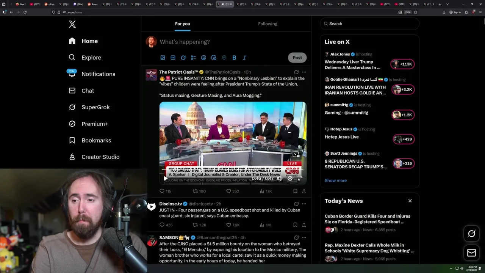The width and height of the screenshot is (485, 273).
Task: Join summit1g Gaming live +1.2K
Action: click(x=403, y=115)
